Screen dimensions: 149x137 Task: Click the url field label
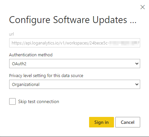[x=11, y=34]
